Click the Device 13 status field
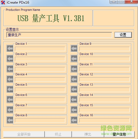Image resolution: width=138 pixels, height=139 pixels. [105, 90]
